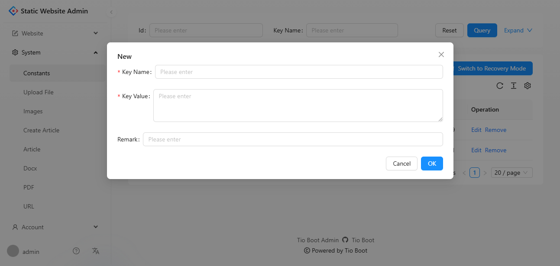Click the Remark input field

click(x=293, y=139)
